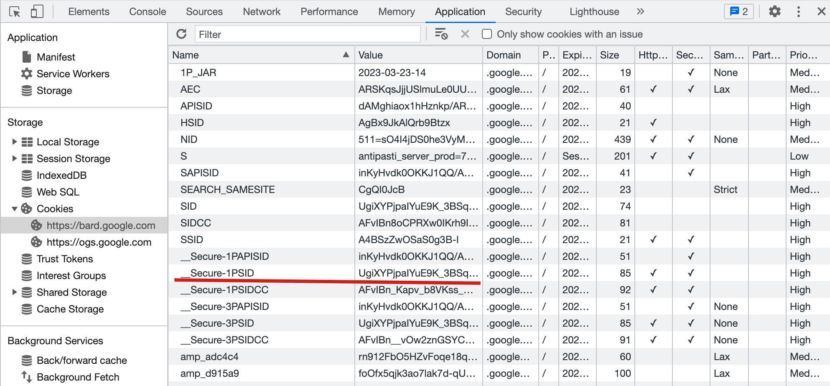Image resolution: width=830 pixels, height=386 pixels.
Task: Toggle Name column sort arrow
Action: [346, 55]
